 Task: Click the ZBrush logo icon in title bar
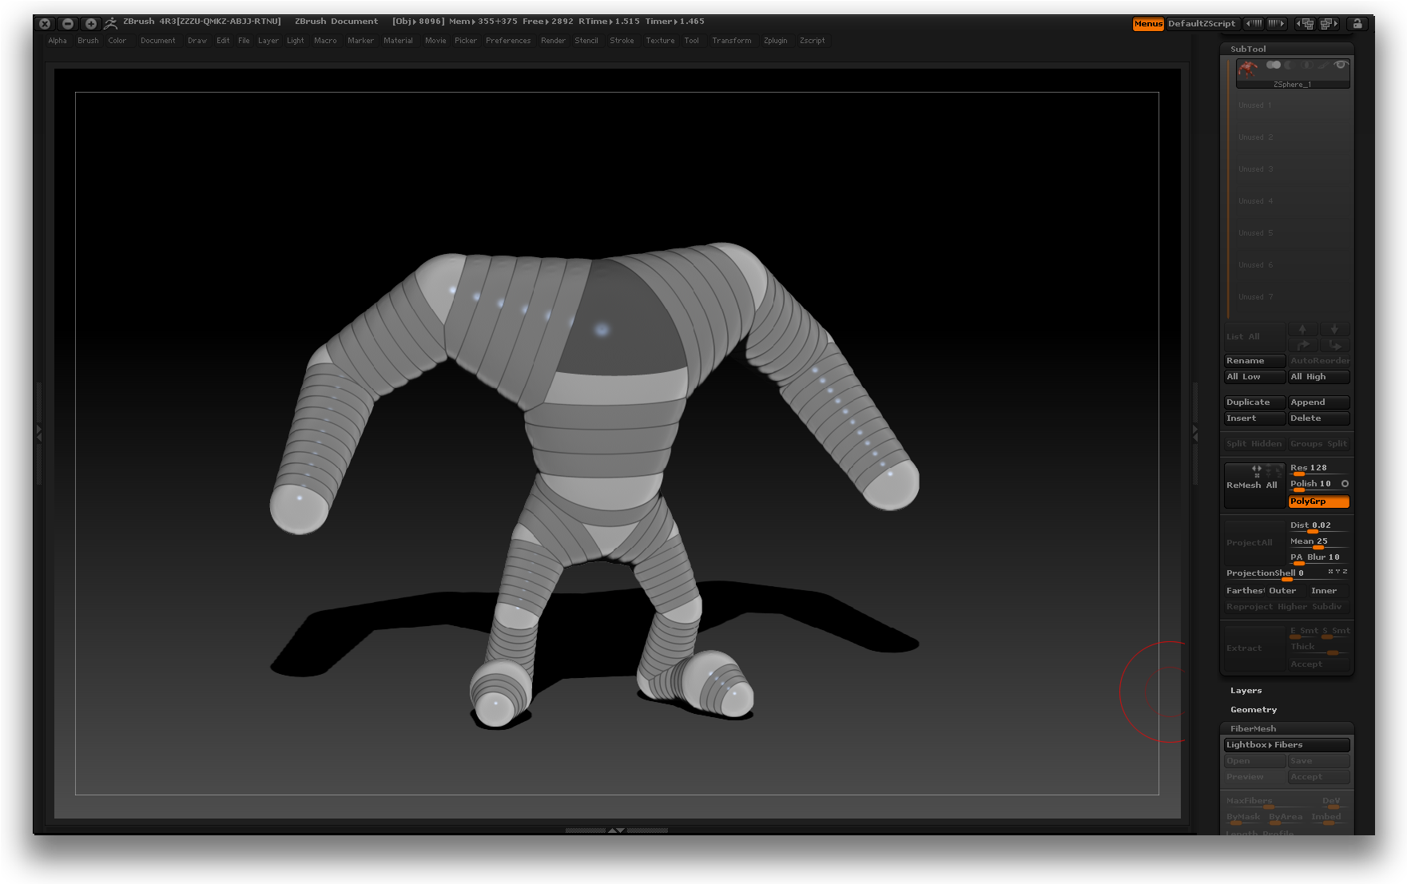(111, 23)
